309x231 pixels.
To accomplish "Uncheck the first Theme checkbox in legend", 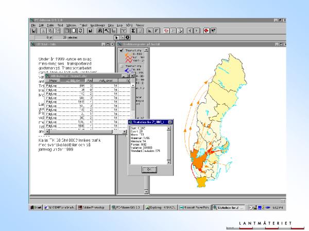I will click(121, 50).
